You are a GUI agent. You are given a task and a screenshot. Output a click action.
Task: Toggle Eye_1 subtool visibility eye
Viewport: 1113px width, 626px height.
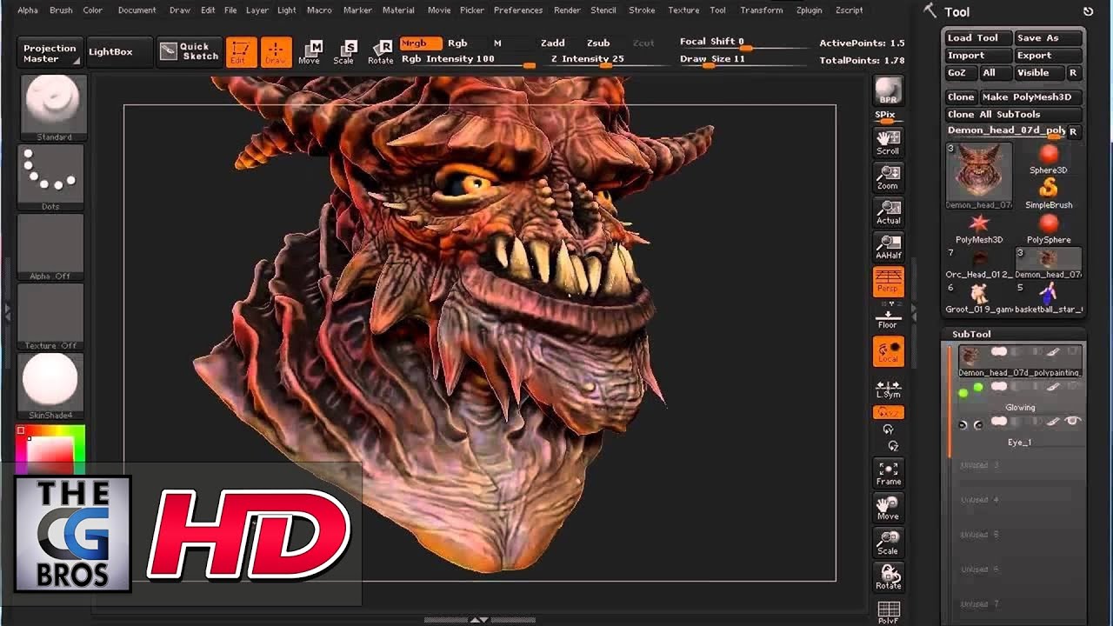pos(1072,422)
